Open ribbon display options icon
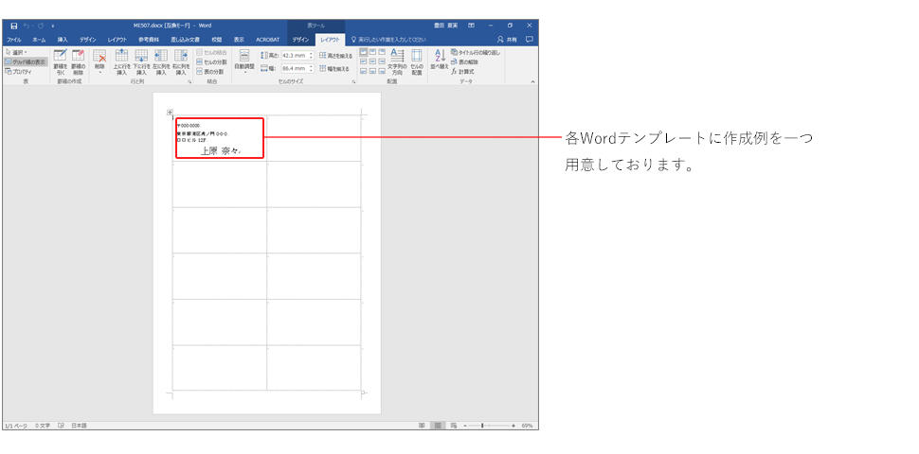The width and height of the screenshot is (919, 454). click(x=471, y=26)
